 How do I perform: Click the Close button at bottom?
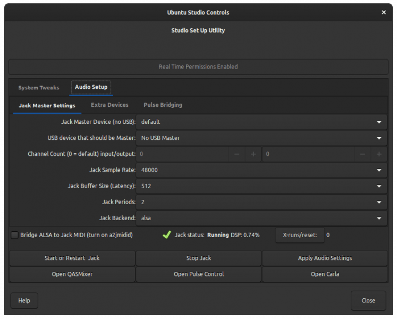[368, 300]
